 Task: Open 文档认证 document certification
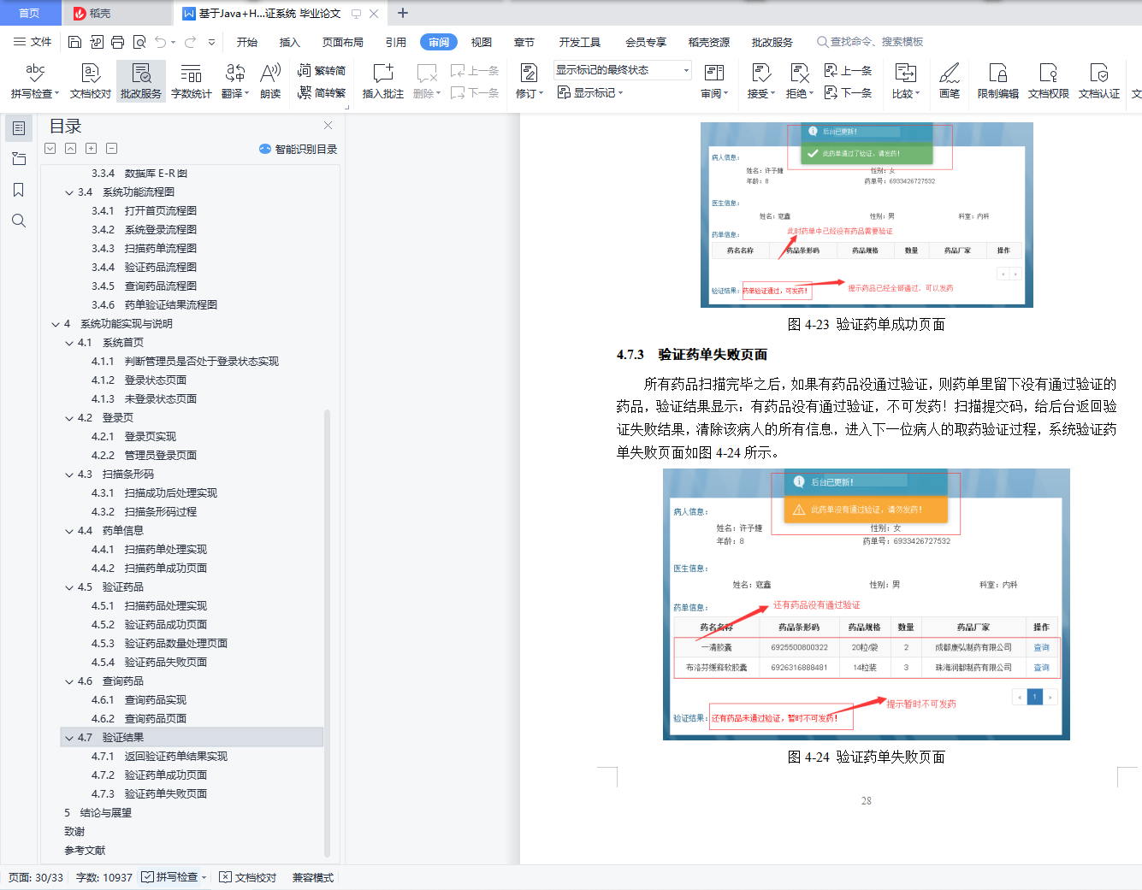tap(1099, 81)
